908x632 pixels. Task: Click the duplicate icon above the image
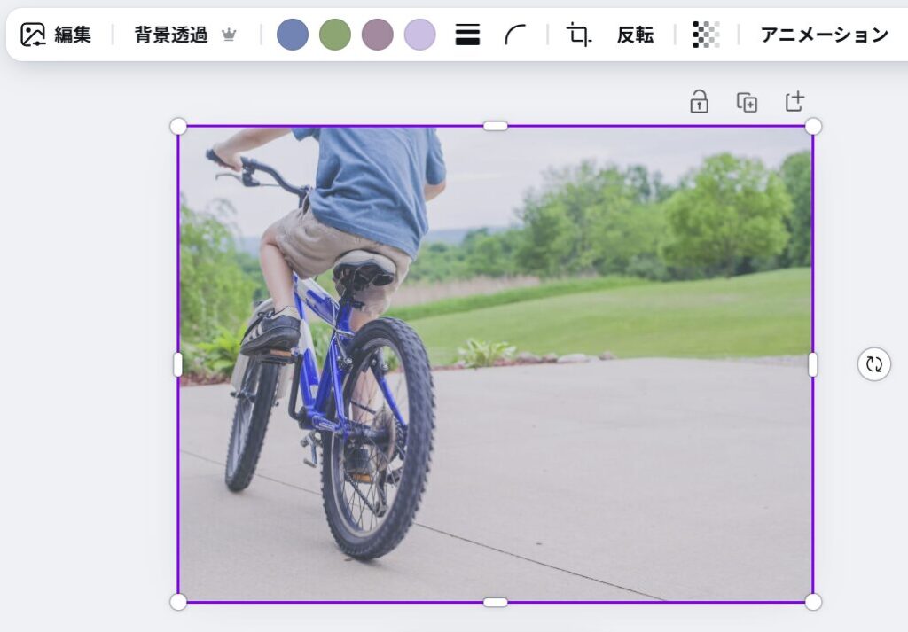(x=748, y=102)
